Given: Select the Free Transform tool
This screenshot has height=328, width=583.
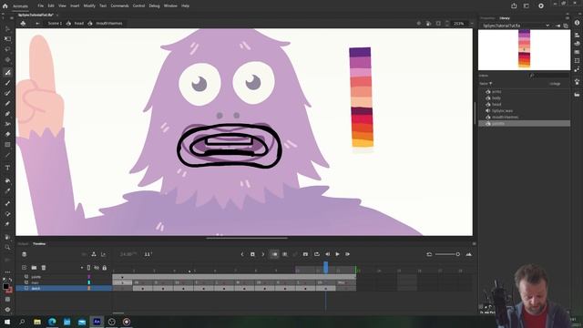Looking at the screenshot, I should 7,38.
